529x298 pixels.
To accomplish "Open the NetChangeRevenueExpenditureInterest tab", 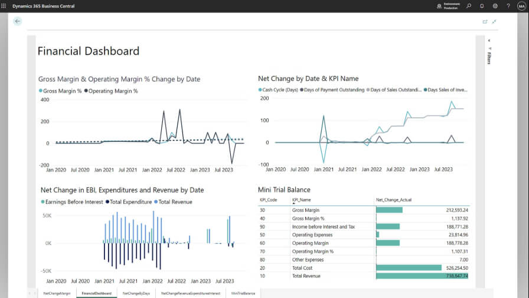I will click(x=191, y=293).
